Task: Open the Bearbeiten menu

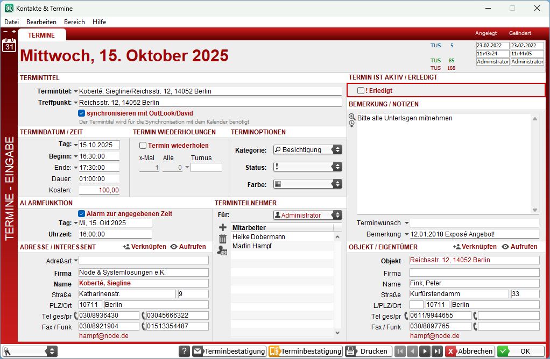Action: [41, 22]
